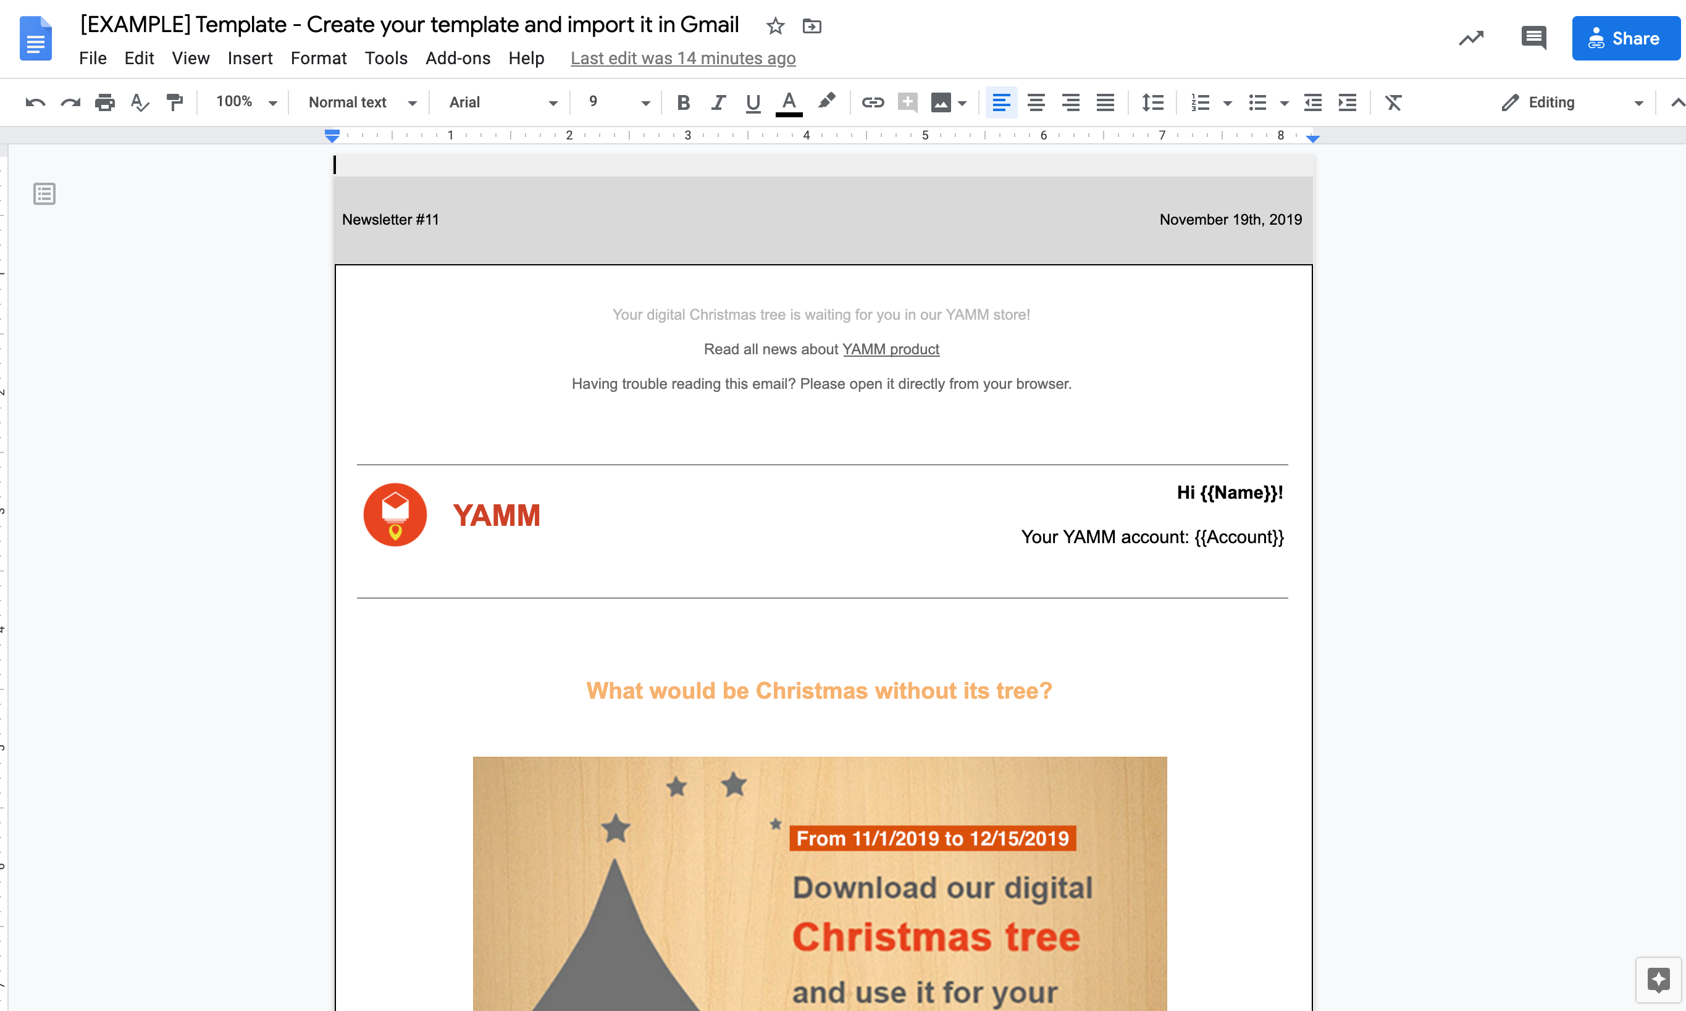Expand the font size dropdown showing 9
The height and width of the screenshot is (1011, 1686).
pos(644,102)
